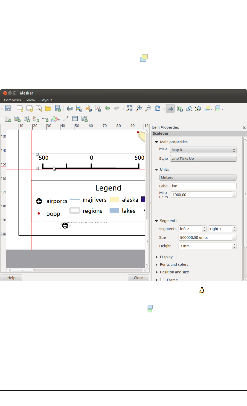Toggle the Frame checkbox
This screenshot has height=406, width=247.
point(162,280)
